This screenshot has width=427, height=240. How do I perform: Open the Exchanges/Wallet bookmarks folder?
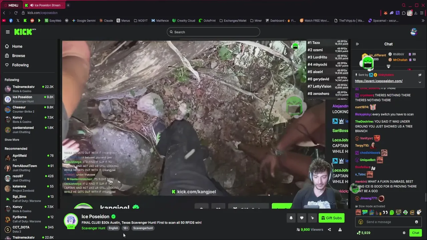point(233,21)
